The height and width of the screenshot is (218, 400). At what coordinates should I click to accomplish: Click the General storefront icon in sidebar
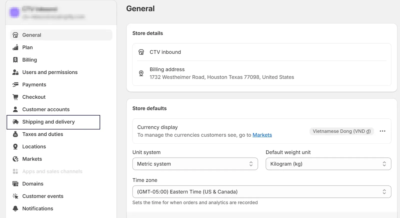point(15,35)
